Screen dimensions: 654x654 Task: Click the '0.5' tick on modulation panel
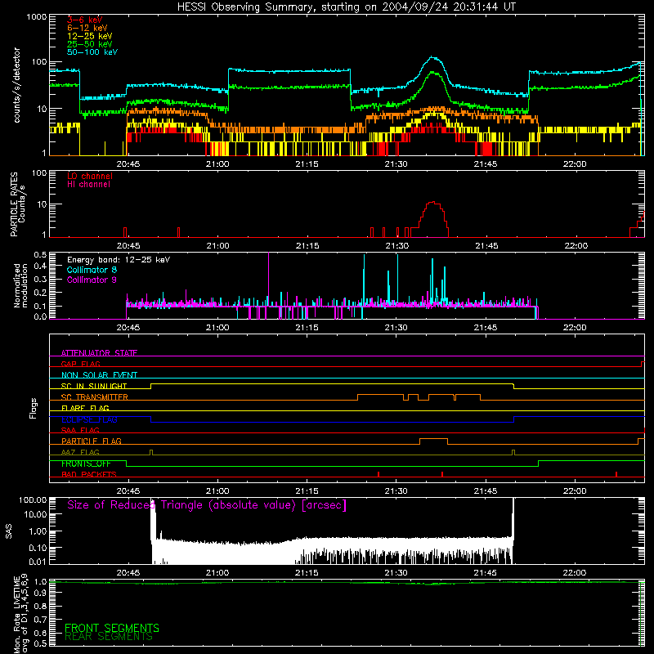[x=40, y=255]
